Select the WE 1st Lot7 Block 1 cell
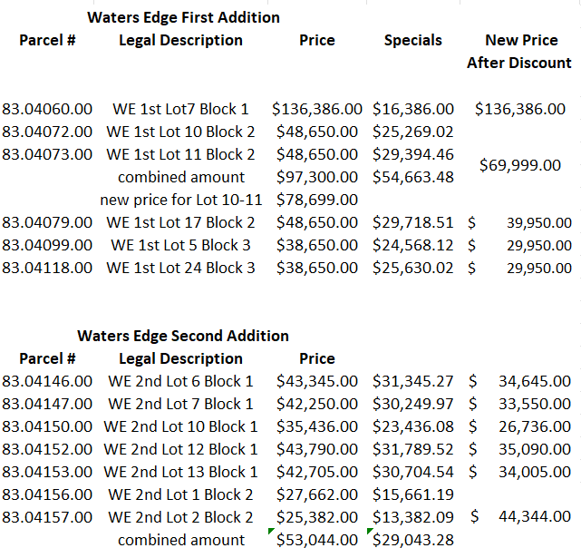 tap(180, 109)
